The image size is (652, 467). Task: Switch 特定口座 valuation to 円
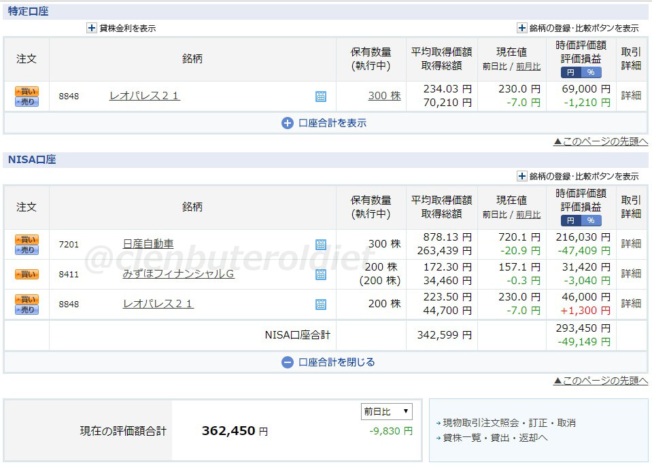[570, 72]
